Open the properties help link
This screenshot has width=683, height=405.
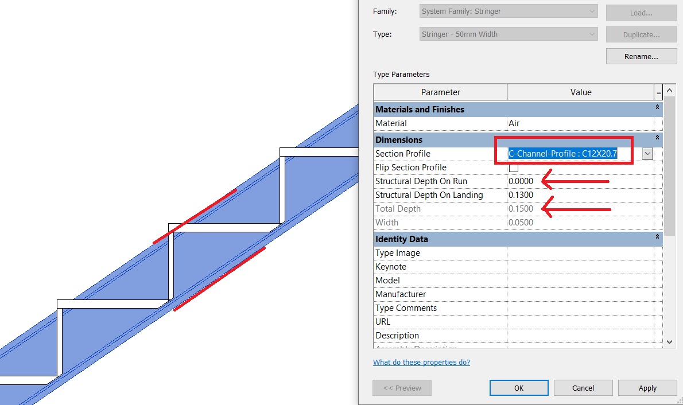coord(421,362)
